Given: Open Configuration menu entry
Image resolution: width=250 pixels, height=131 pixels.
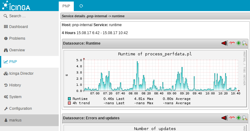Looking at the screenshot, I should pyautogui.click(x=29, y=109).
